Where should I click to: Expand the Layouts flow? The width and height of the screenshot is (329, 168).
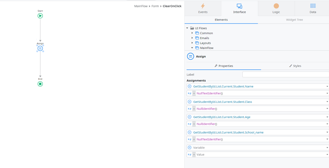click(192, 43)
